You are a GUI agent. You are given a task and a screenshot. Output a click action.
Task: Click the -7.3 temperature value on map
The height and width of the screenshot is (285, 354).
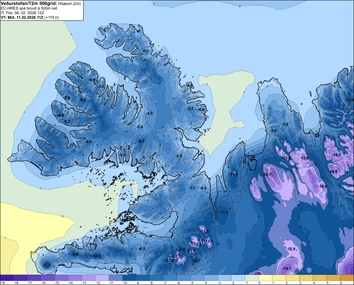coord(101,87)
